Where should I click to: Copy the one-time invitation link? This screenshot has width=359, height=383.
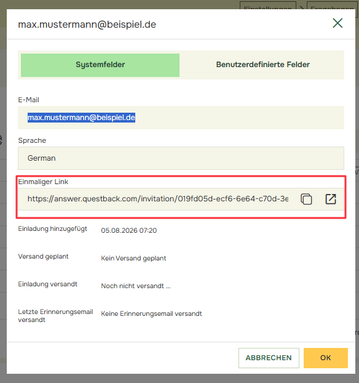(x=306, y=199)
